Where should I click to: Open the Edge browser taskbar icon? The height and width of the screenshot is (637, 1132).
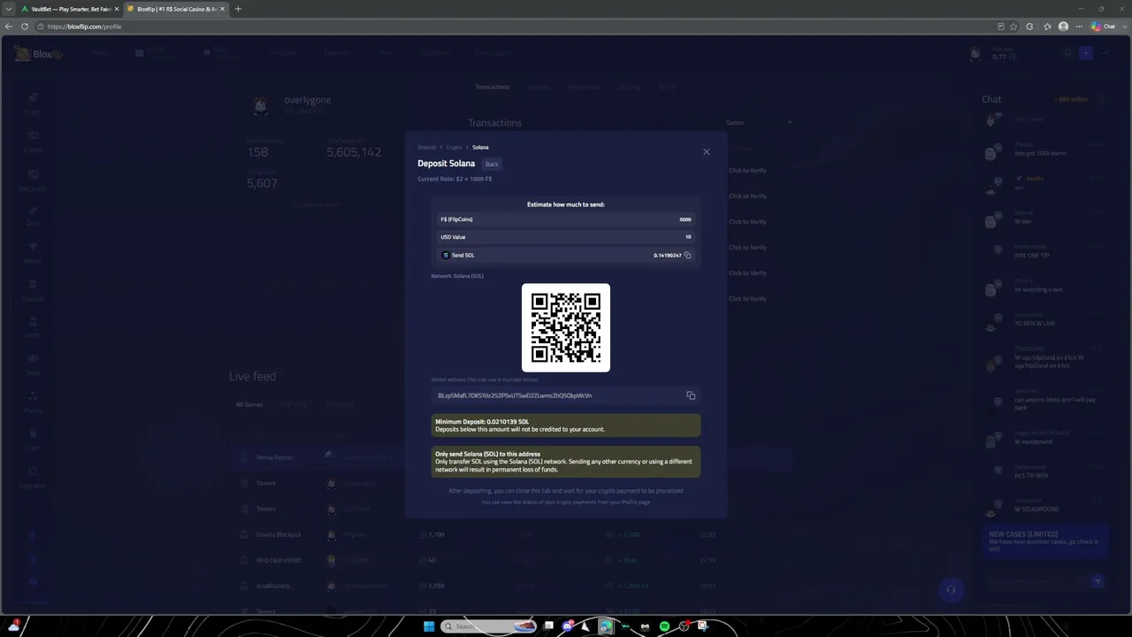[x=605, y=626]
